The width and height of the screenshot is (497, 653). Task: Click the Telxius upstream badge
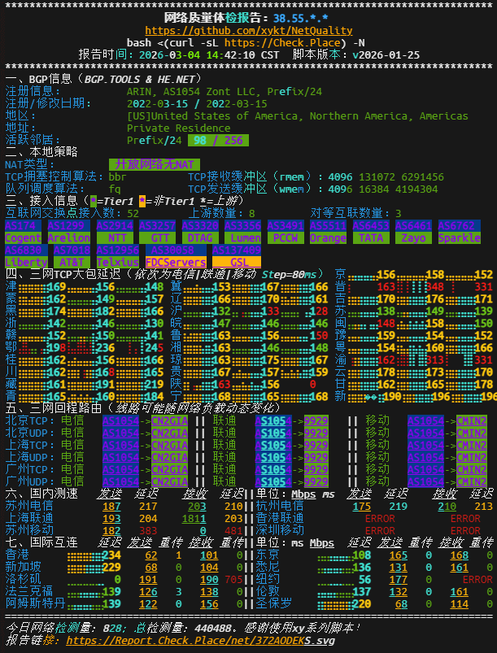coord(117,263)
